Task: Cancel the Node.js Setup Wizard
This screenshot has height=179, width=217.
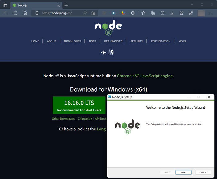Action: pos(203,172)
